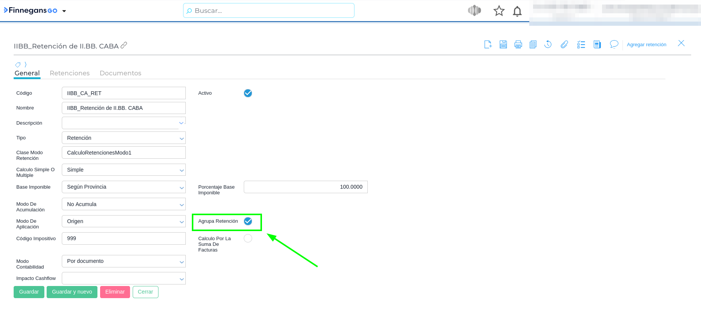Toggle the Agrupa Retención checkbox
Screen dimensions: 701x311
click(x=248, y=221)
